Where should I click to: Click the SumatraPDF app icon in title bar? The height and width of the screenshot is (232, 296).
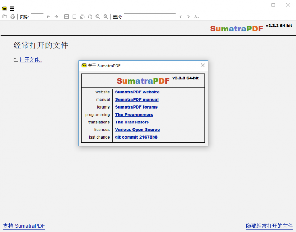pos(5,8)
